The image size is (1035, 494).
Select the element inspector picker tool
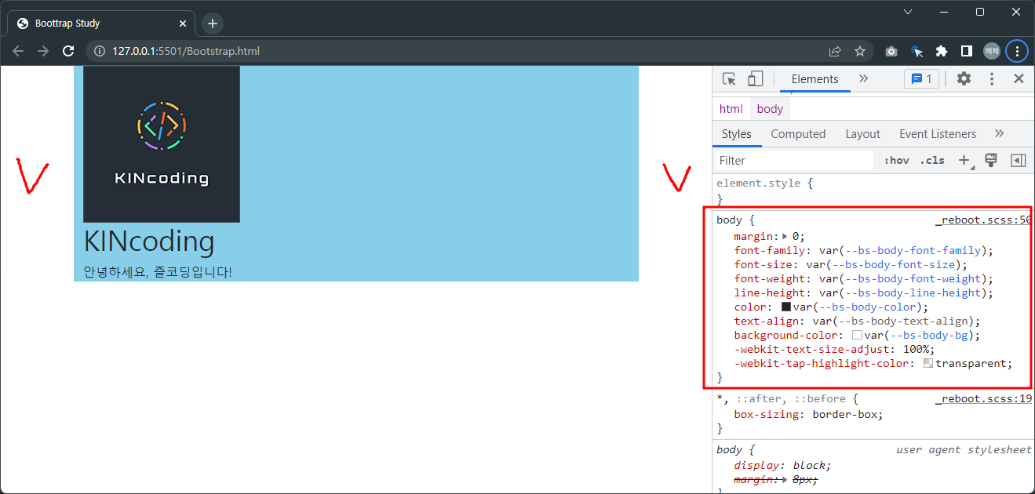tap(727, 78)
